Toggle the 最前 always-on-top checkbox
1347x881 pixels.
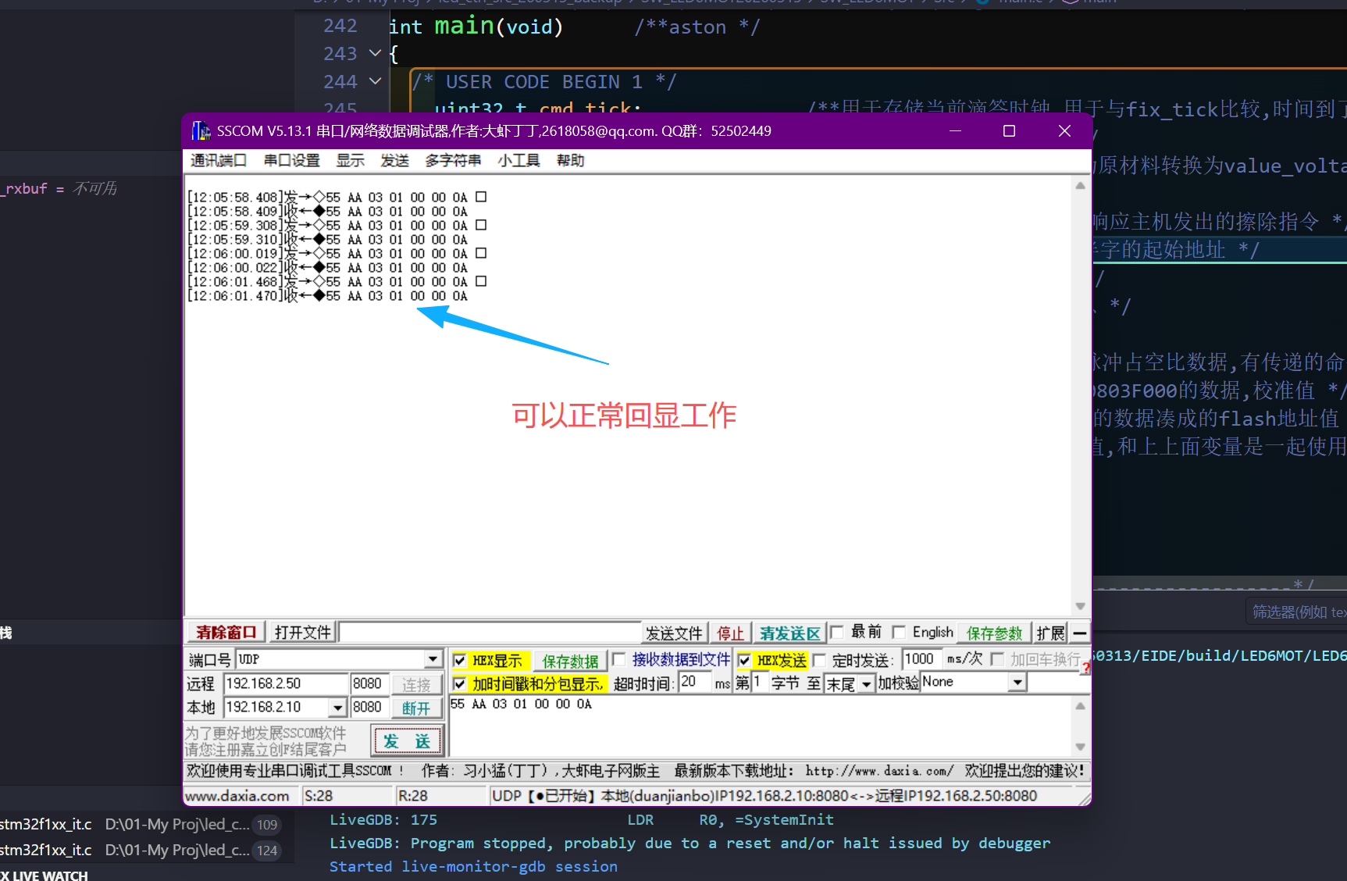tap(837, 632)
